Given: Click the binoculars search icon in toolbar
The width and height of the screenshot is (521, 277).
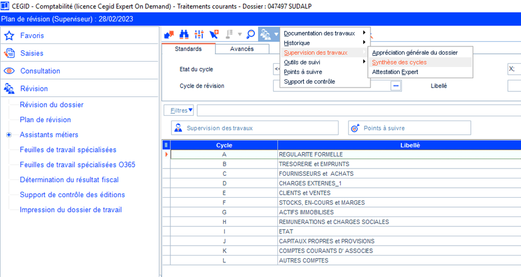Looking at the screenshot, I should [x=184, y=34].
